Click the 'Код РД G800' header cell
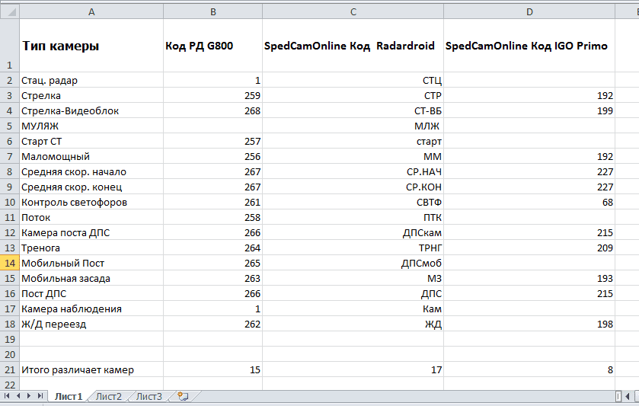This screenshot has width=639, height=406. (x=212, y=46)
